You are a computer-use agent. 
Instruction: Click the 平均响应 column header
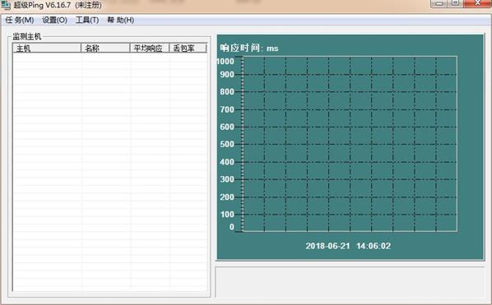click(150, 48)
